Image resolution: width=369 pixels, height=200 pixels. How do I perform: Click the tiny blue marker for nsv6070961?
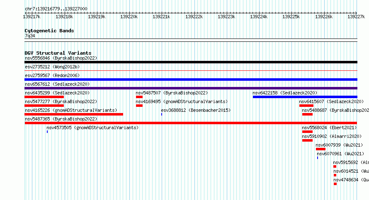click(318, 158)
